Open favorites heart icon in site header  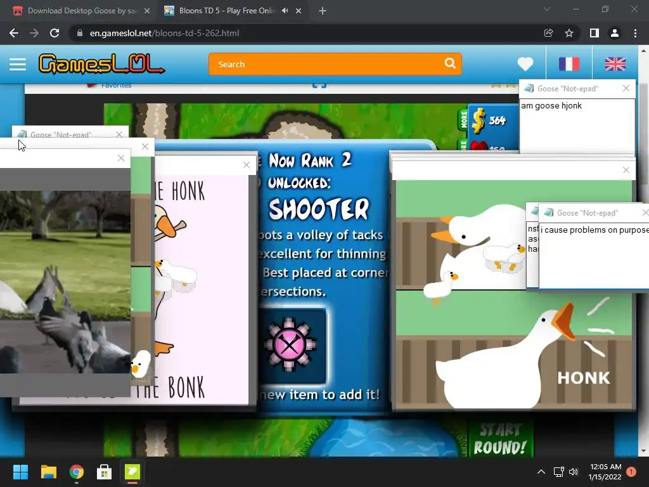click(x=525, y=64)
